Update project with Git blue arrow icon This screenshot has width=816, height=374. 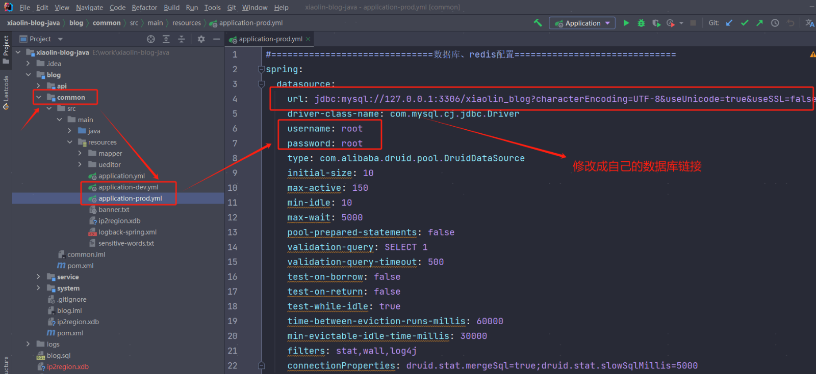pyautogui.click(x=729, y=23)
